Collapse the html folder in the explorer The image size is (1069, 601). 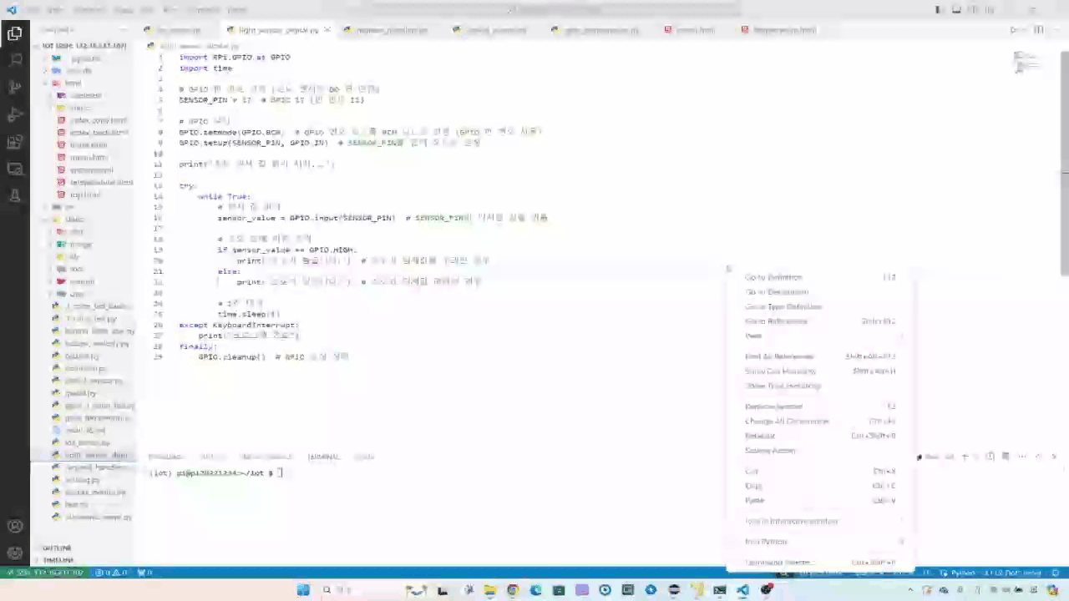[x=73, y=83]
